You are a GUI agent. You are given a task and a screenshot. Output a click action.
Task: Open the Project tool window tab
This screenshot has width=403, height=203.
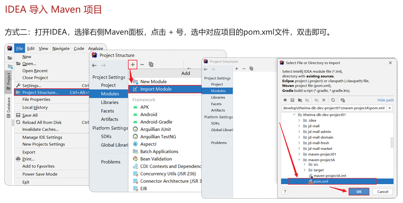point(9,82)
